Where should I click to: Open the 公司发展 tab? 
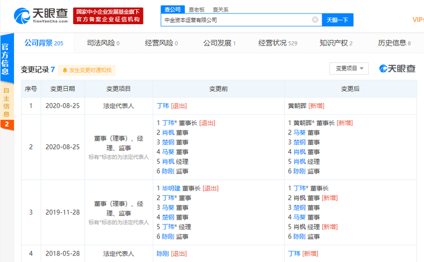(219, 43)
